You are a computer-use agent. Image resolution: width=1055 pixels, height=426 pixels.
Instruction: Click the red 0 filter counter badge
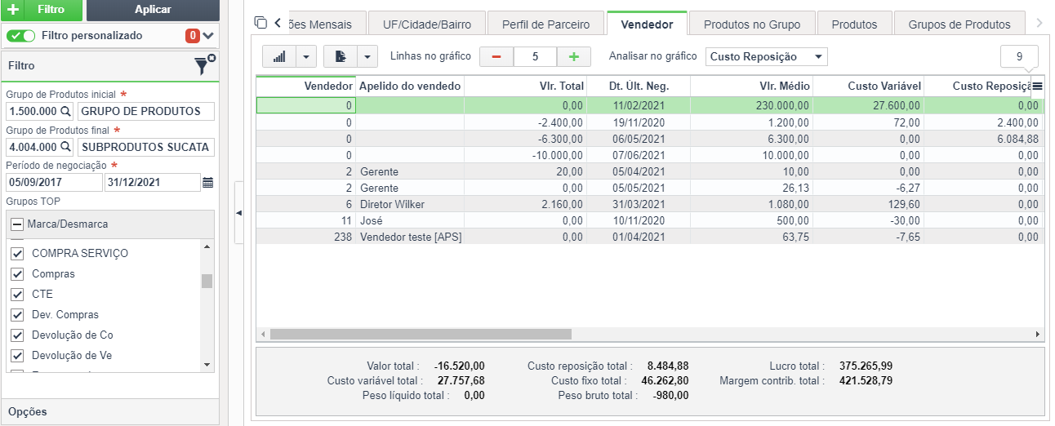193,36
